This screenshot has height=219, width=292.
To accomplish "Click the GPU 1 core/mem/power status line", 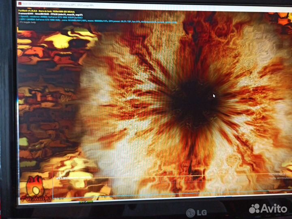I will pyautogui.click(x=98, y=21).
